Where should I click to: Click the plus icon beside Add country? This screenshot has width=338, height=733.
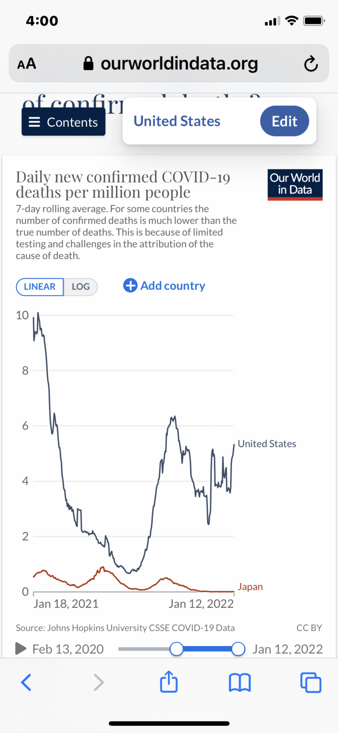[130, 286]
